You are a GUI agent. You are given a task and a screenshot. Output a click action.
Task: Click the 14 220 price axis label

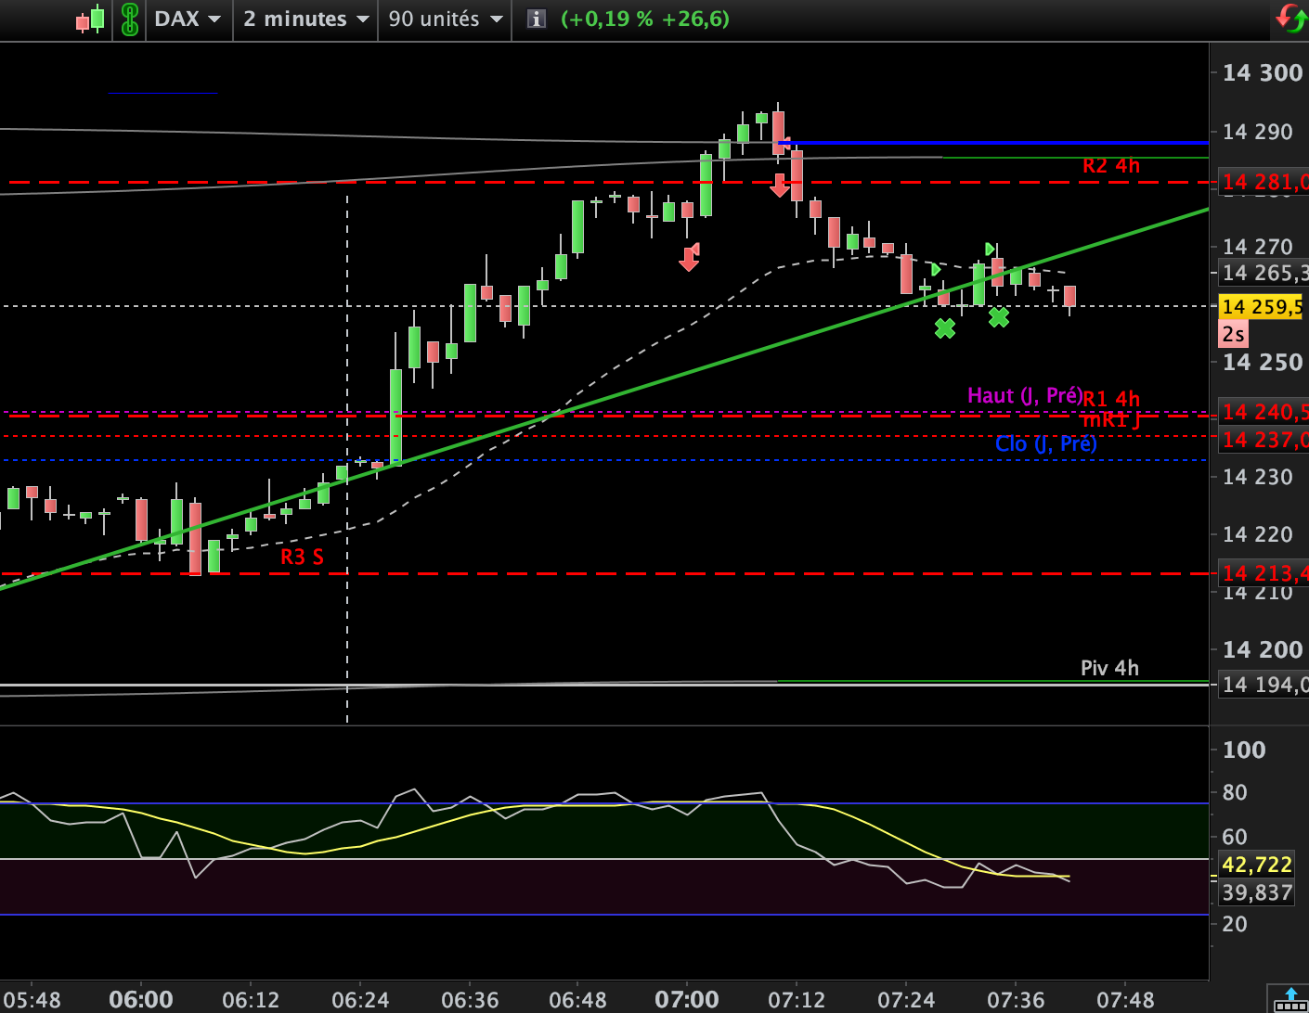tap(1258, 534)
